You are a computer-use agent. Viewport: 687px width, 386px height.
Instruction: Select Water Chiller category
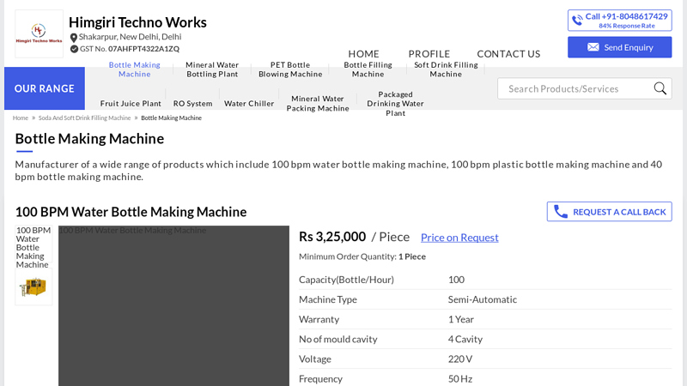(x=249, y=104)
